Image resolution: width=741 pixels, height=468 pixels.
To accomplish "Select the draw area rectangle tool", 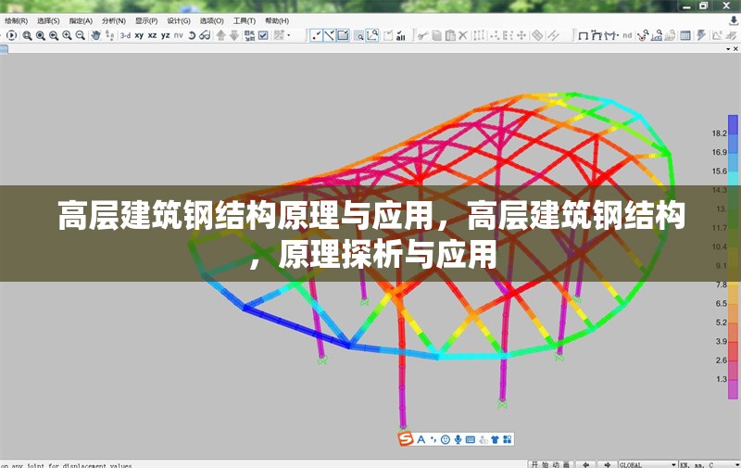I will click(343, 35).
